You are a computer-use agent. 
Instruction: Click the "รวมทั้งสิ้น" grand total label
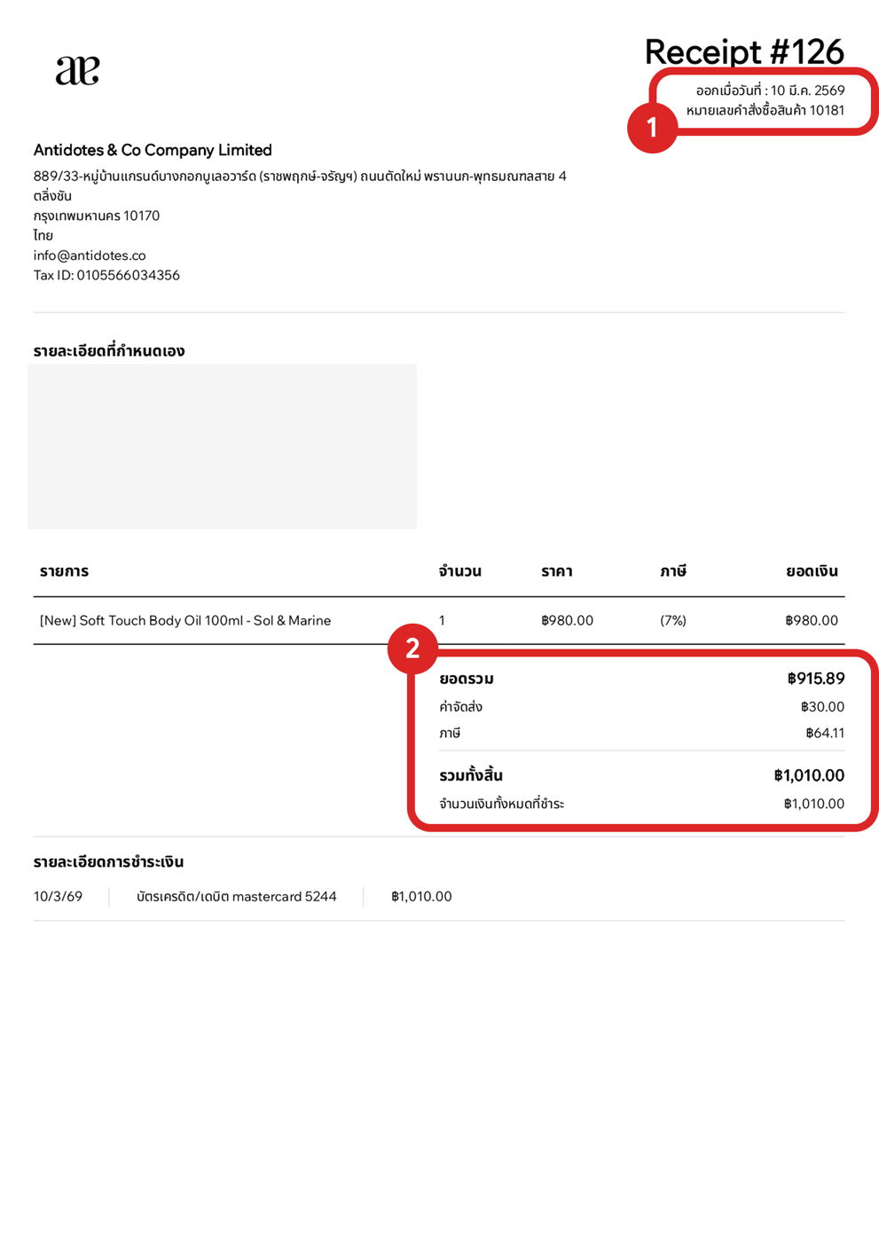(x=471, y=775)
